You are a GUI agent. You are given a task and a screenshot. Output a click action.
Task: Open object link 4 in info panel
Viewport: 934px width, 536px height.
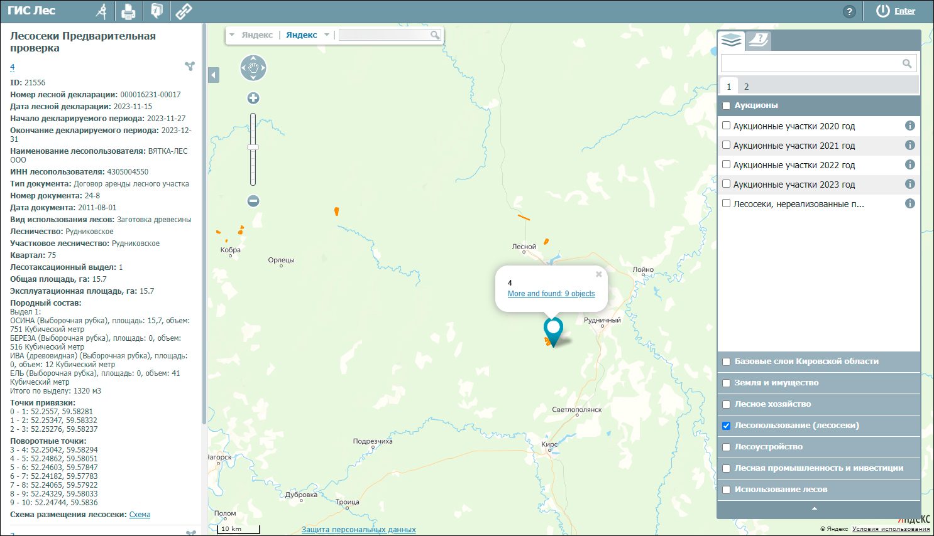point(13,67)
